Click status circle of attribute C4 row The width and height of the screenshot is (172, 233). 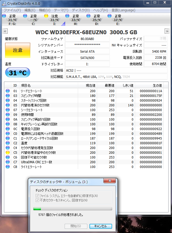(x=8, y=148)
